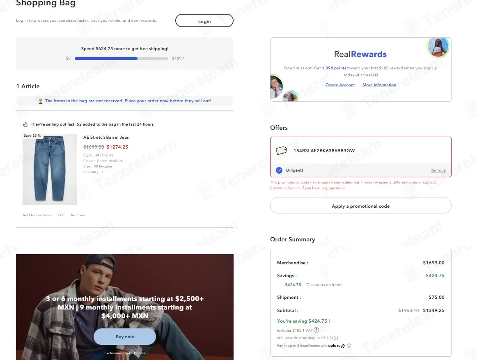Click the free shipping progress bar
This screenshot has height=360, width=477.
[122, 58]
